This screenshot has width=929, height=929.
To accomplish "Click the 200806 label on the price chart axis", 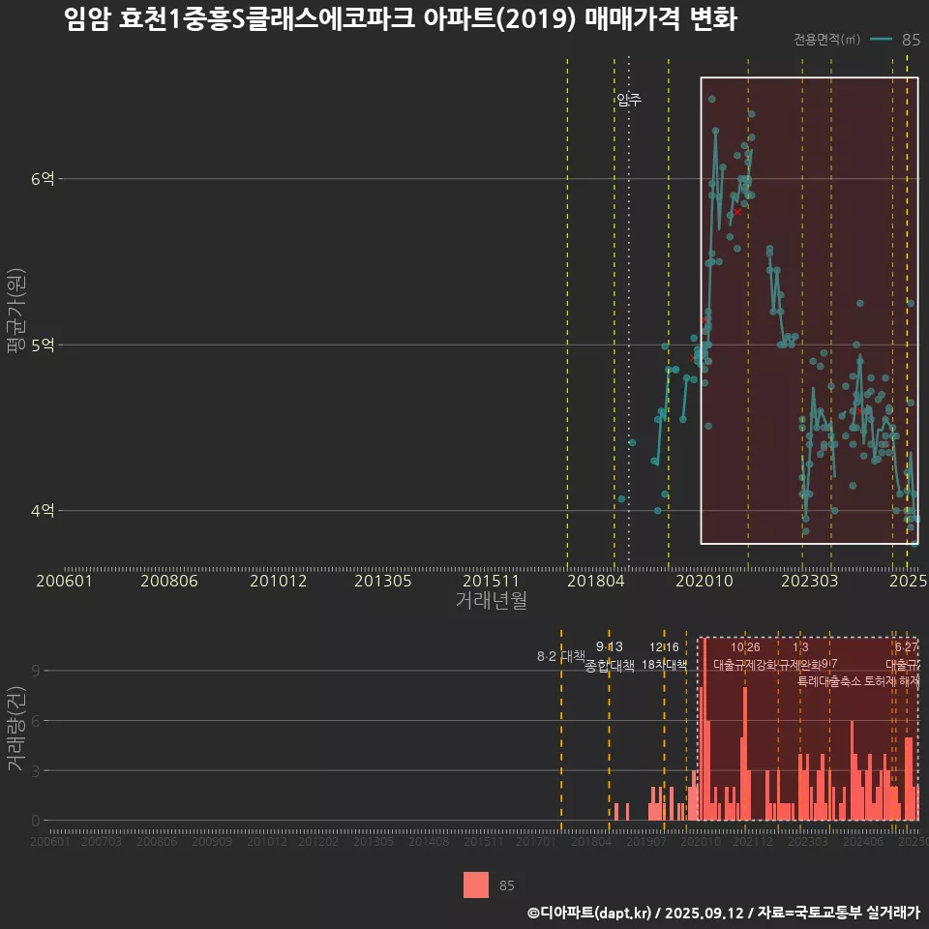I will coord(168,581).
